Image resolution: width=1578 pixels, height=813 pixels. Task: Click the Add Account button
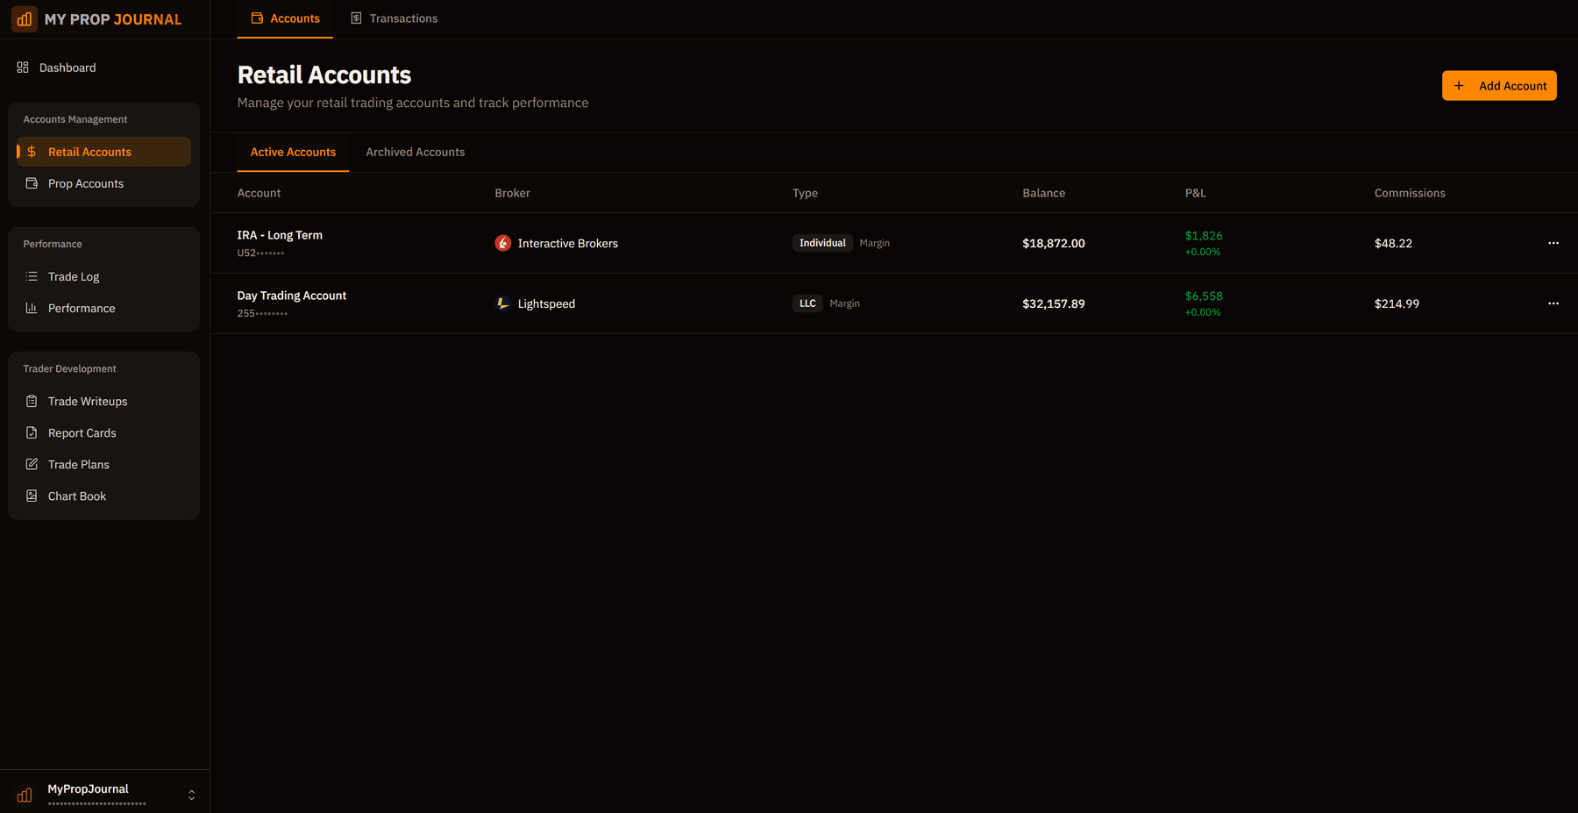[1499, 85]
